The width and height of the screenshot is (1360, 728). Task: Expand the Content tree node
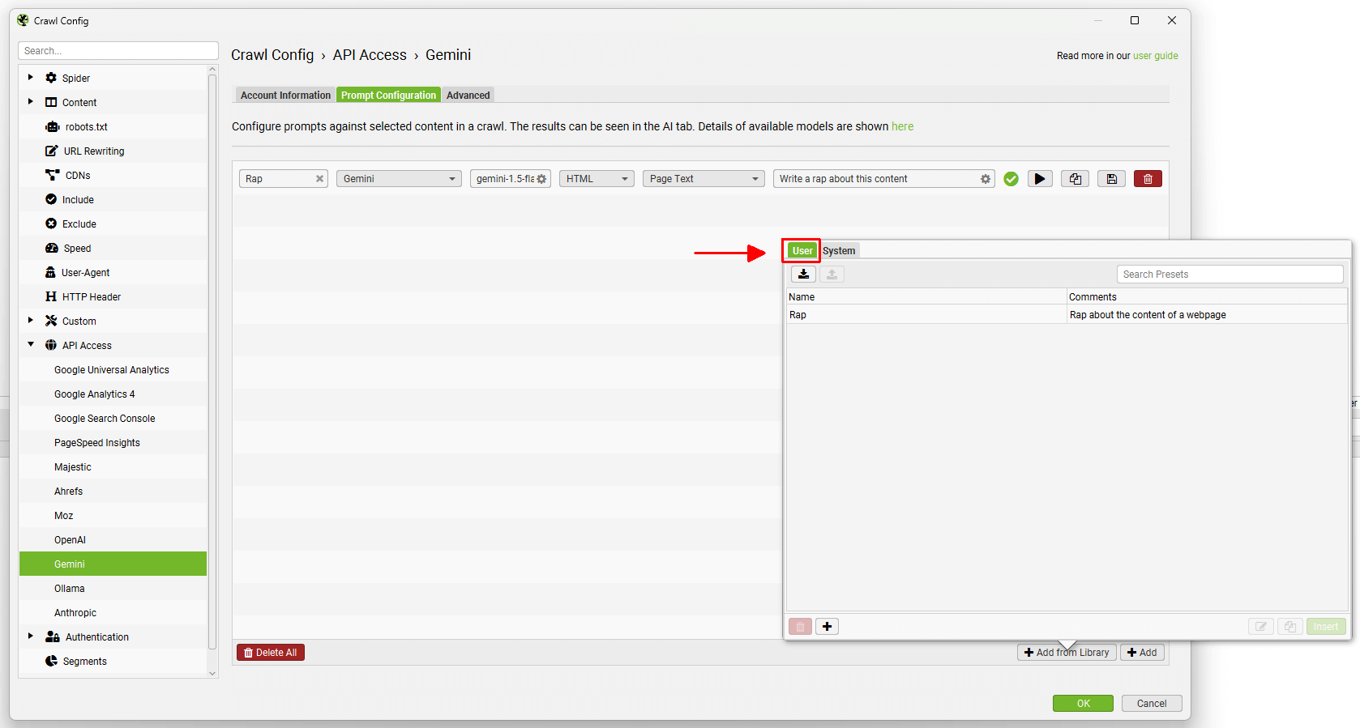(x=31, y=102)
